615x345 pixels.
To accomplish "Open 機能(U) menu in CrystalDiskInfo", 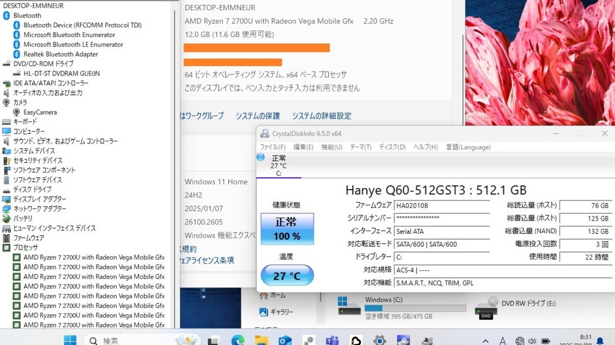I will pyautogui.click(x=332, y=147).
